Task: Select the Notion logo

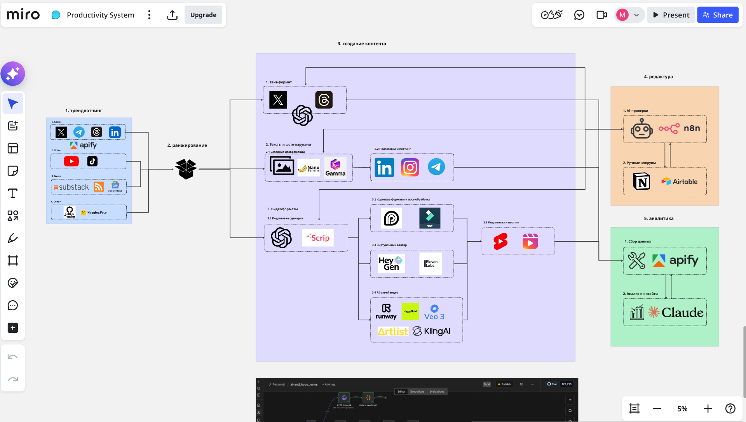Action: [641, 181]
